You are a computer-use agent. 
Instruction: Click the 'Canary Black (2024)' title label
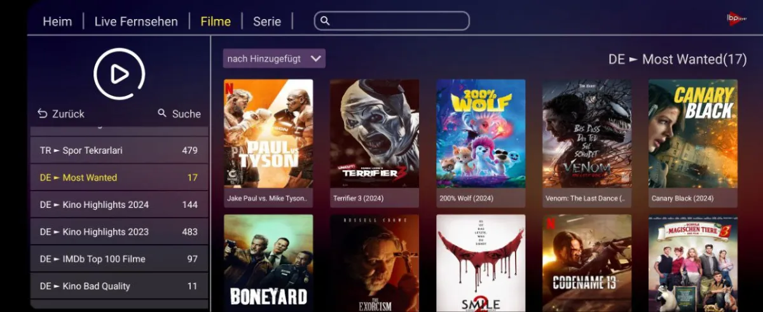[682, 198]
